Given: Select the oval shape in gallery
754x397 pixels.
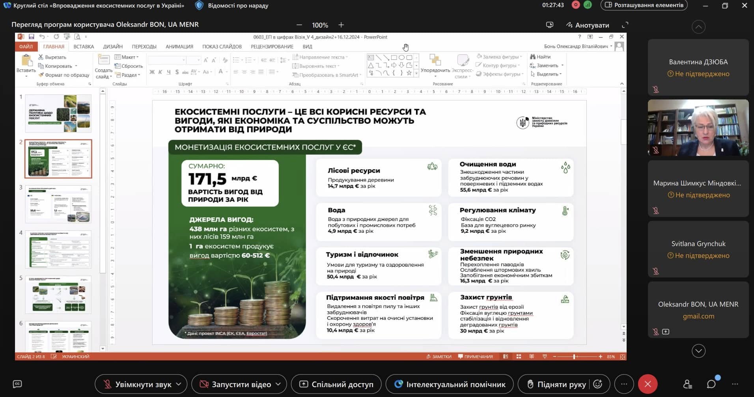Looking at the screenshot, I should [x=401, y=58].
